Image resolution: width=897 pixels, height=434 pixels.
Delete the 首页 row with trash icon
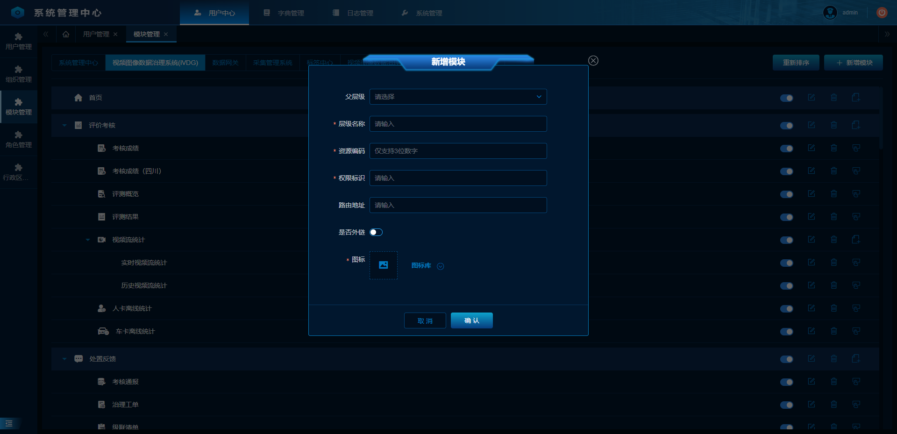pos(834,98)
